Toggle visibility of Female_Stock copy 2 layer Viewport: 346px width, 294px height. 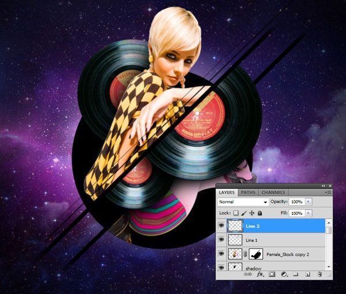(221, 254)
